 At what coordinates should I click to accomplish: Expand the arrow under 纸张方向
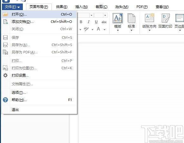[x=149, y=31]
